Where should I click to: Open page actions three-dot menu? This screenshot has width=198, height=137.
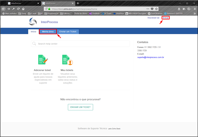(x=148, y=9)
